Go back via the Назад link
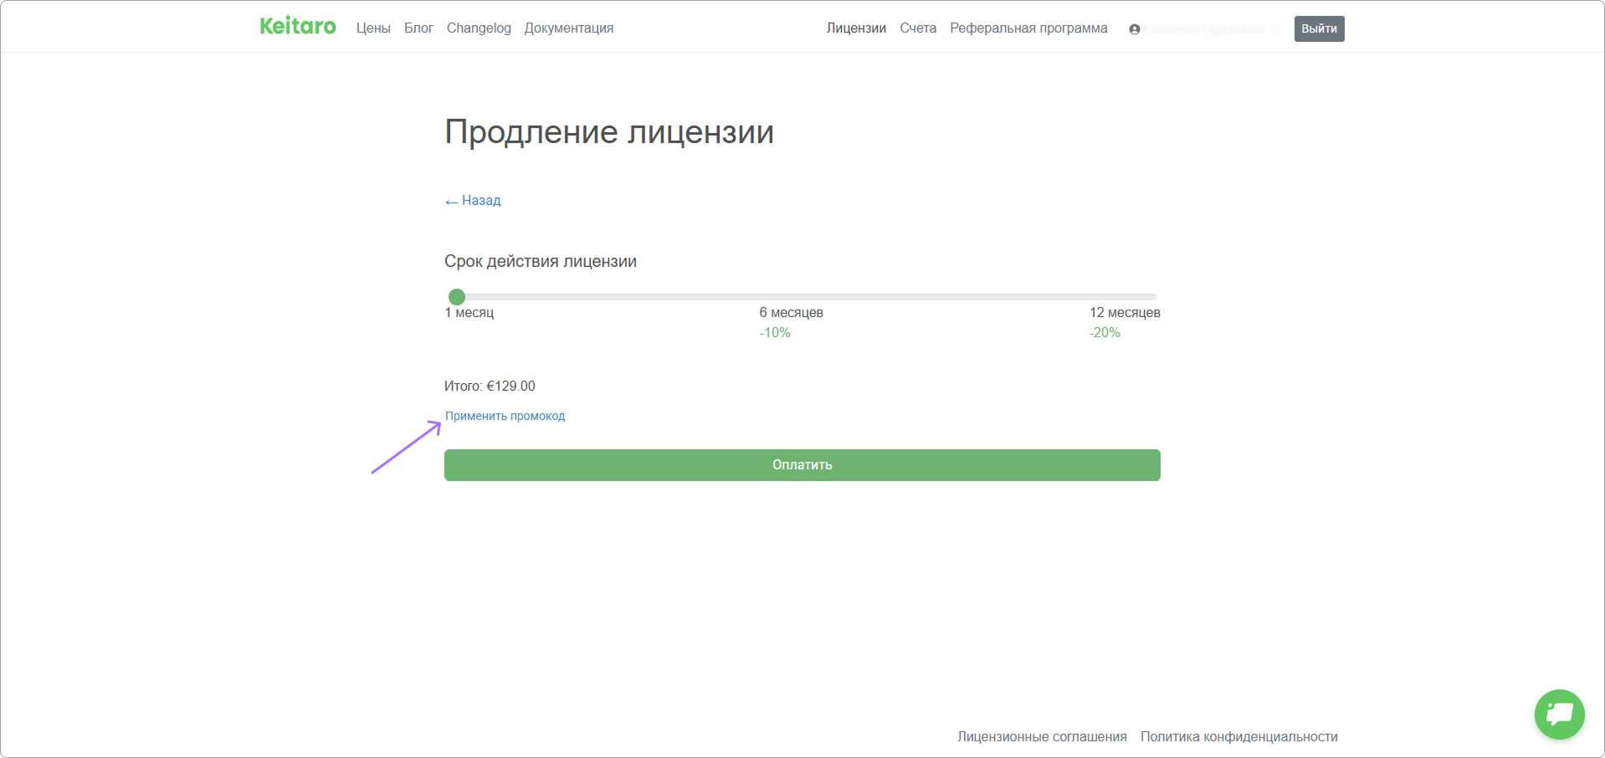 474,201
